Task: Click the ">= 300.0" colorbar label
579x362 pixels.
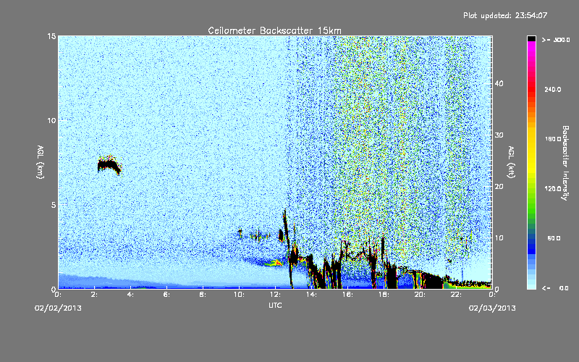Action: tap(556, 40)
